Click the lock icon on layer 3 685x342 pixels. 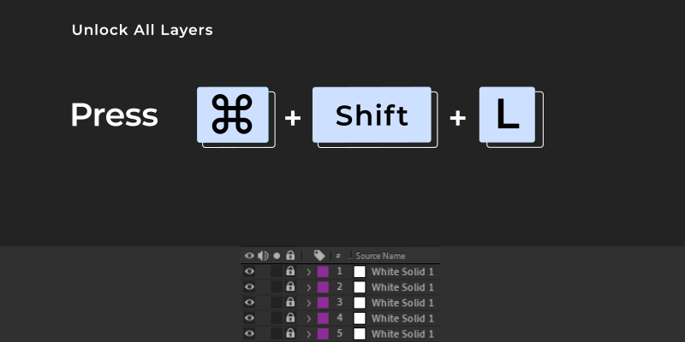click(x=290, y=303)
